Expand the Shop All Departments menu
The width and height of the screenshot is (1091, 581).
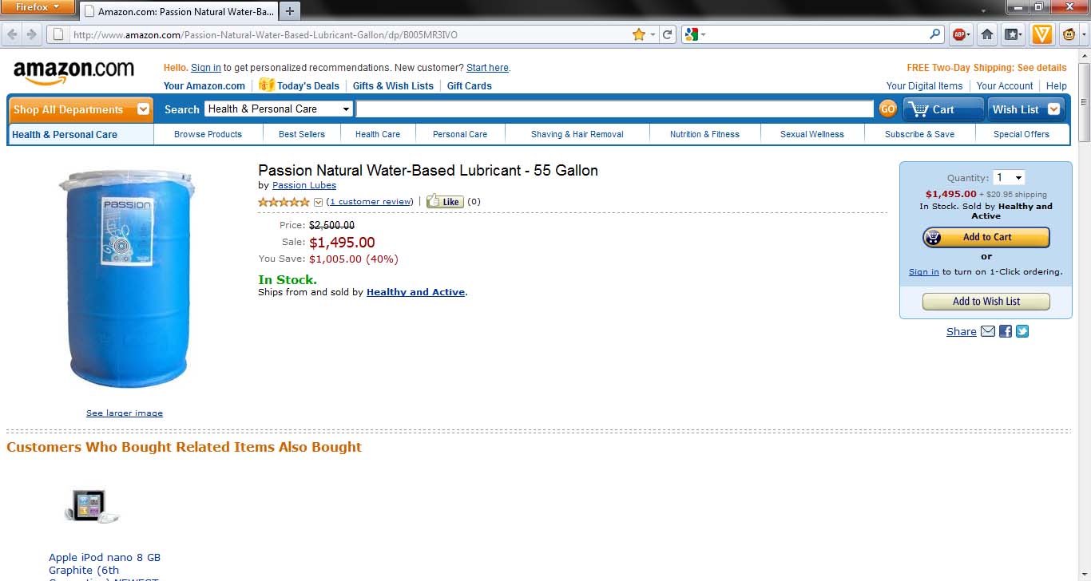[80, 109]
